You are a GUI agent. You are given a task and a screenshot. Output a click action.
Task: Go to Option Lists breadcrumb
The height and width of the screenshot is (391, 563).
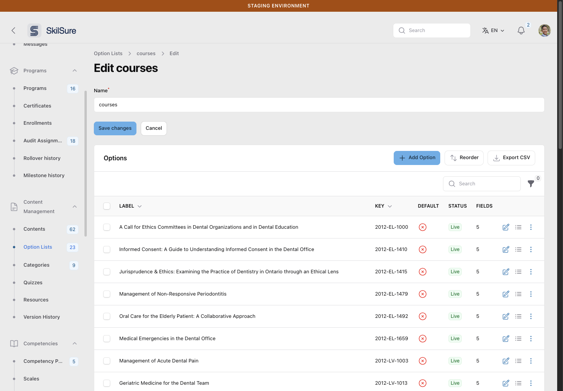coord(108,54)
